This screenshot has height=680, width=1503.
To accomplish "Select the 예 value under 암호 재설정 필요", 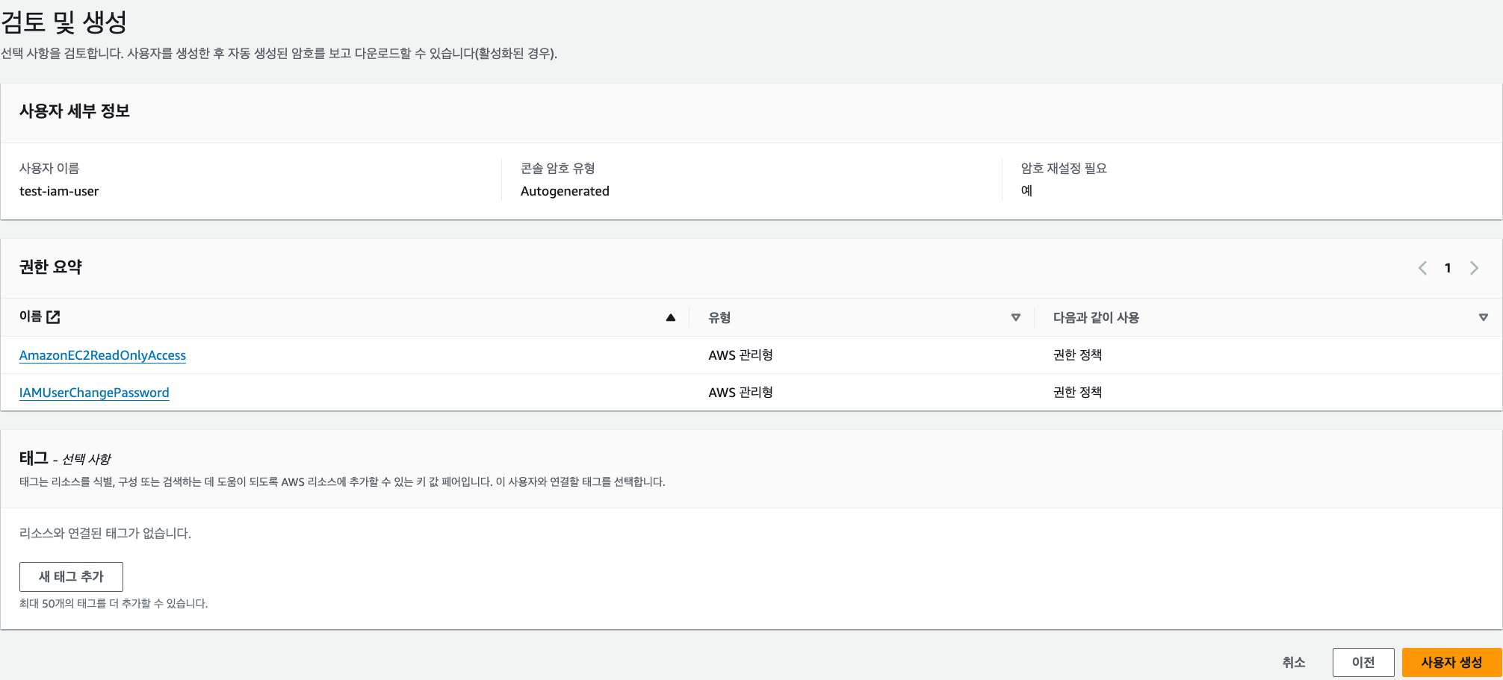I will point(1026,190).
